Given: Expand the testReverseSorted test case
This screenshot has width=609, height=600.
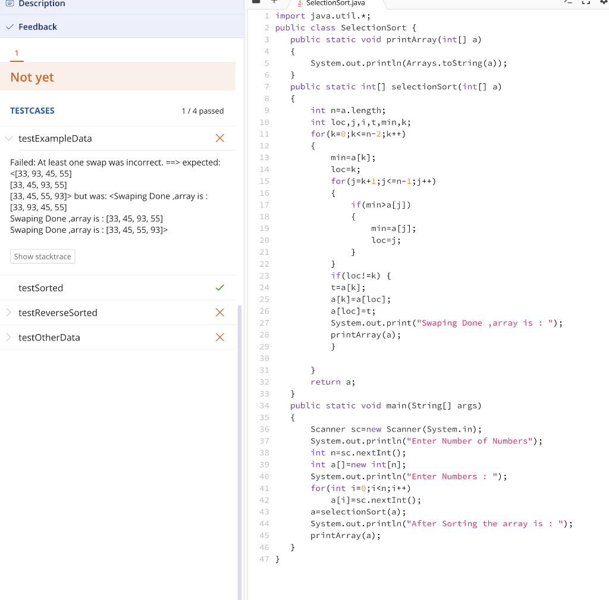Looking at the screenshot, I should point(9,312).
